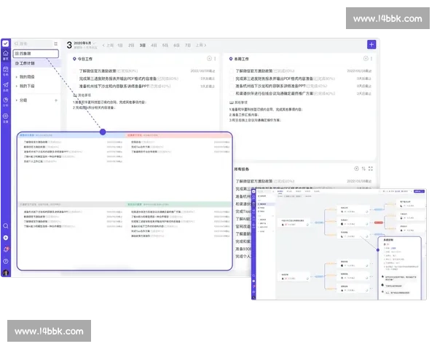Open the settings gear icon in sidebar
This screenshot has height=349, width=437.
tap(6, 117)
